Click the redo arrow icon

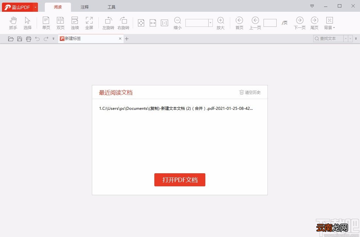[x=46, y=39]
